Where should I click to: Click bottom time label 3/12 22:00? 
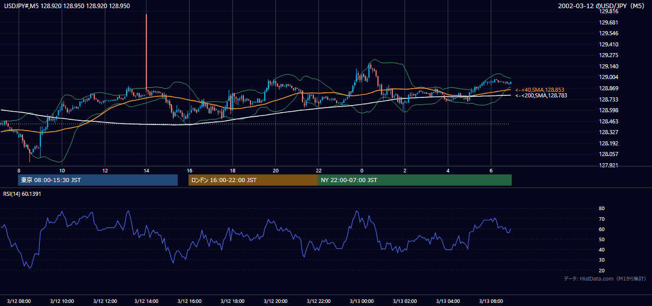point(319,301)
